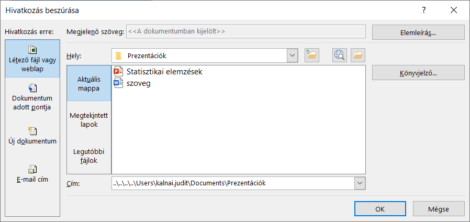Open Legutóbbi fájlok list
Viewport: 470px width, 222px height.
coord(88,156)
